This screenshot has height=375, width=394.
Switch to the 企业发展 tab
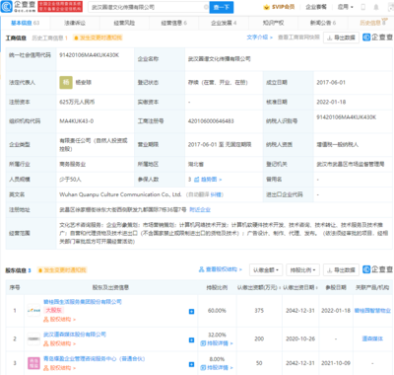pyautogui.click(x=224, y=23)
